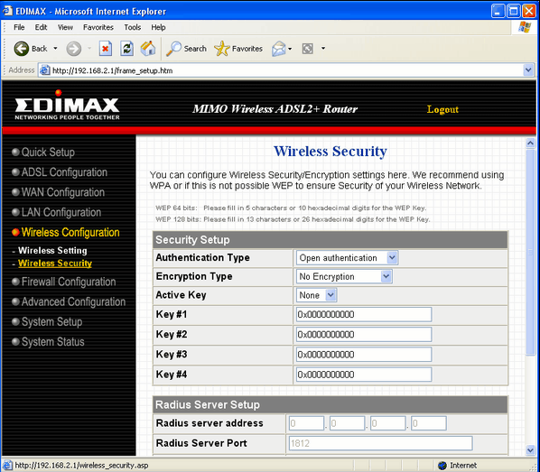Viewport: 540px width, 472px height.
Task: Click the browser Back arrow icon
Action: [21, 49]
